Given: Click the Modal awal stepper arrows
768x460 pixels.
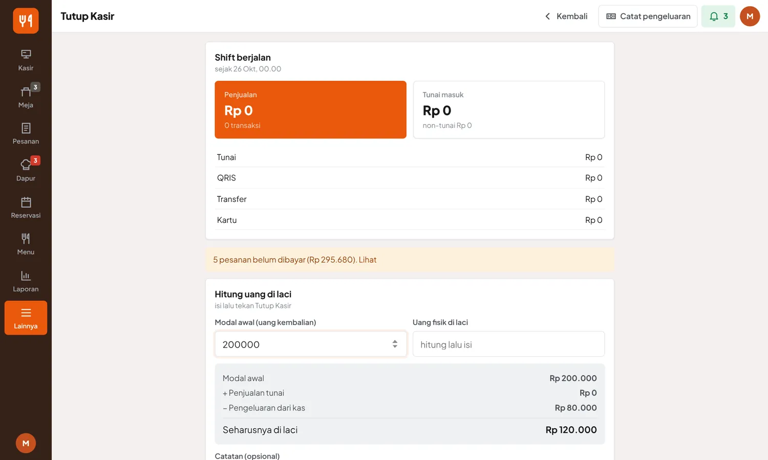Looking at the screenshot, I should [395, 344].
